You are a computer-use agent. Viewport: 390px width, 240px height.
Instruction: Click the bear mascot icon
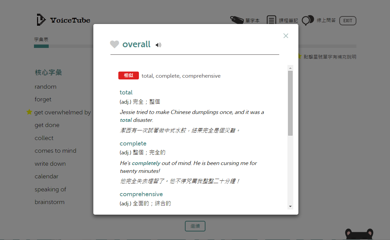pos(359,235)
